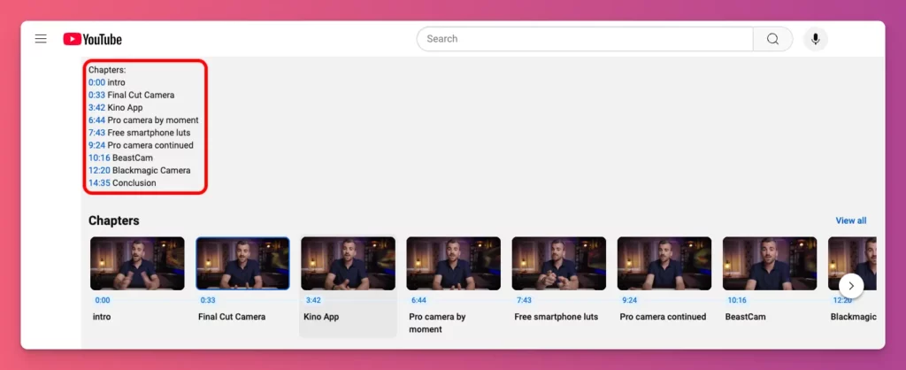
Task: Click the YouTube home logo
Action: point(92,39)
